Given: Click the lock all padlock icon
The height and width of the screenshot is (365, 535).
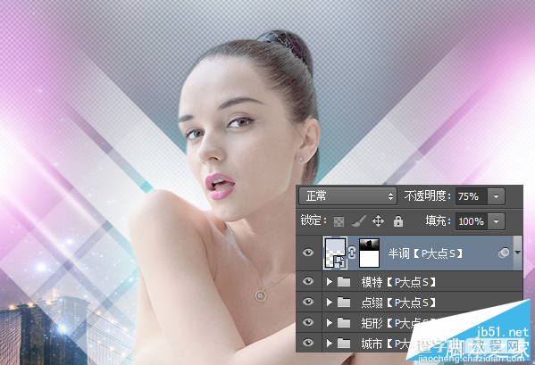Looking at the screenshot, I should [397, 221].
